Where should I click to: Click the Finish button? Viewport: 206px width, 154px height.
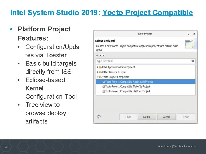(186, 117)
